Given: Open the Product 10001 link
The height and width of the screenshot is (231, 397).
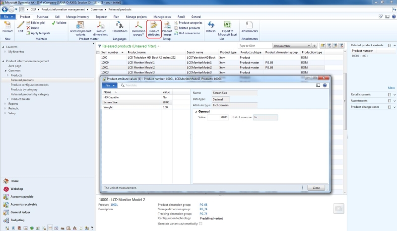Looking at the screenshot, I should [114, 205].
